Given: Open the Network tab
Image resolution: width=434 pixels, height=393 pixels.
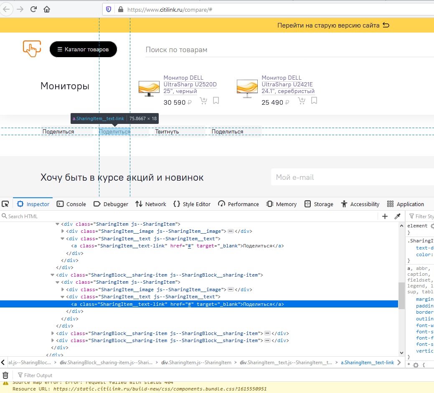Looking at the screenshot, I should click(150, 204).
